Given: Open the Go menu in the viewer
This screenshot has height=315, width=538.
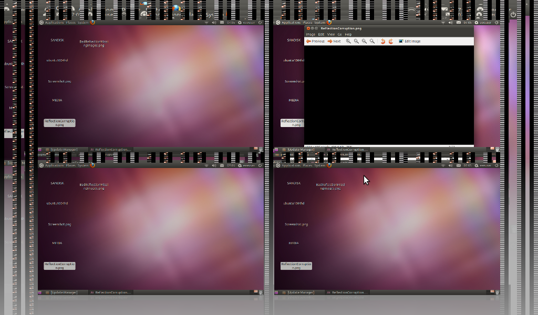Looking at the screenshot, I should 339,35.
